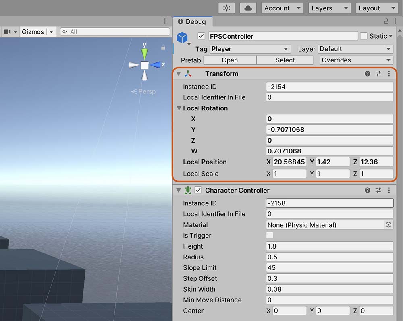Click Character Controller Instance ID field
This screenshot has width=403, height=321.
click(330, 203)
